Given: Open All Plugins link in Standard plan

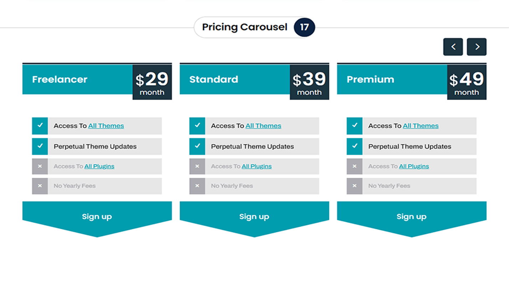Looking at the screenshot, I should 257,166.
